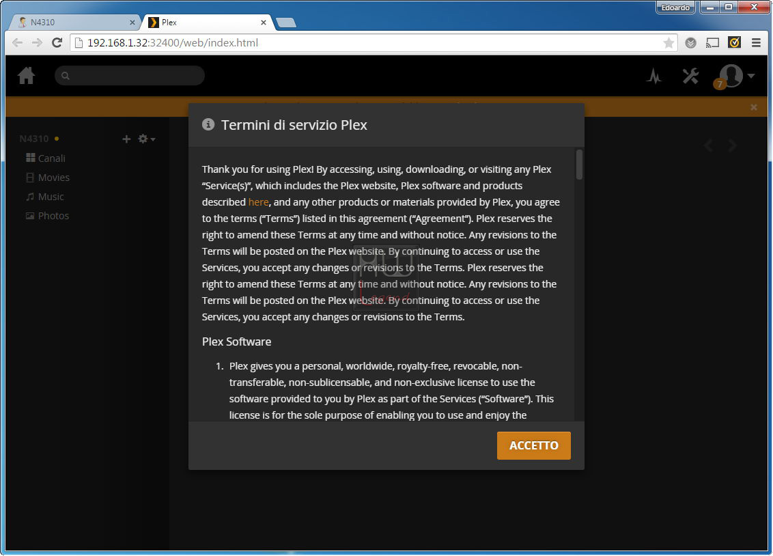This screenshot has height=556, width=773.
Task: Open the Chrome hamburger menu
Action: (756, 43)
